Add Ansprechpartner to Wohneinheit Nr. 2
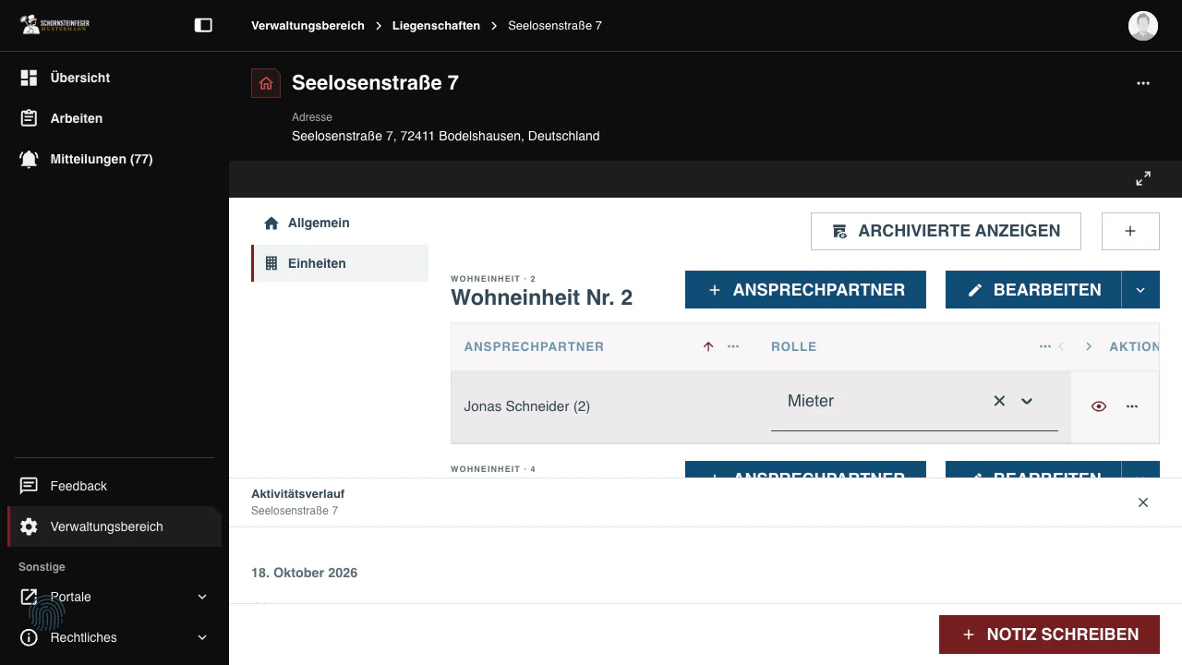 805,290
